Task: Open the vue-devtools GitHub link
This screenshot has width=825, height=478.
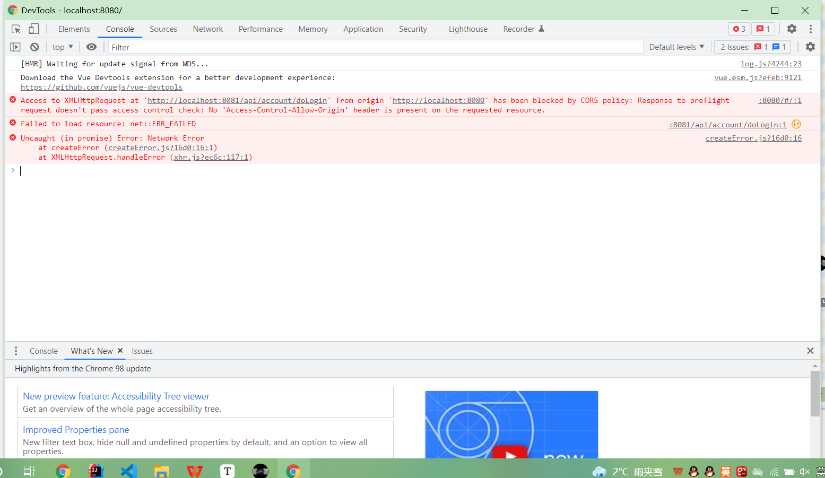Action: (x=101, y=87)
